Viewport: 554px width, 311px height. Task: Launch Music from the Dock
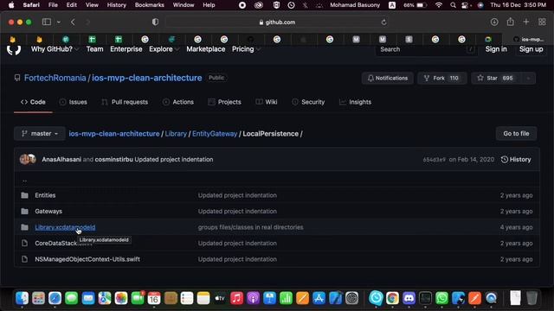236,298
